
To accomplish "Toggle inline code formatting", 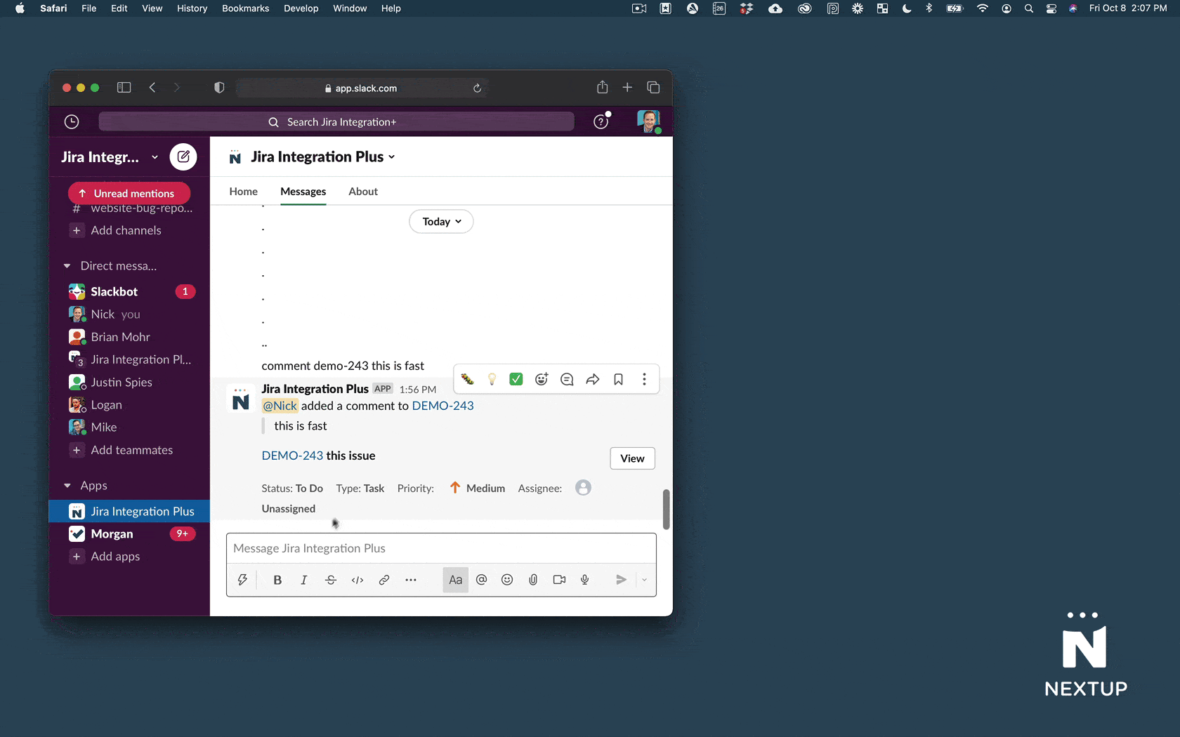I will (x=358, y=580).
